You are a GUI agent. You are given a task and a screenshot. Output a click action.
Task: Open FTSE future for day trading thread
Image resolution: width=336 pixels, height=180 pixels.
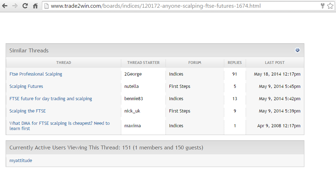[51, 99]
